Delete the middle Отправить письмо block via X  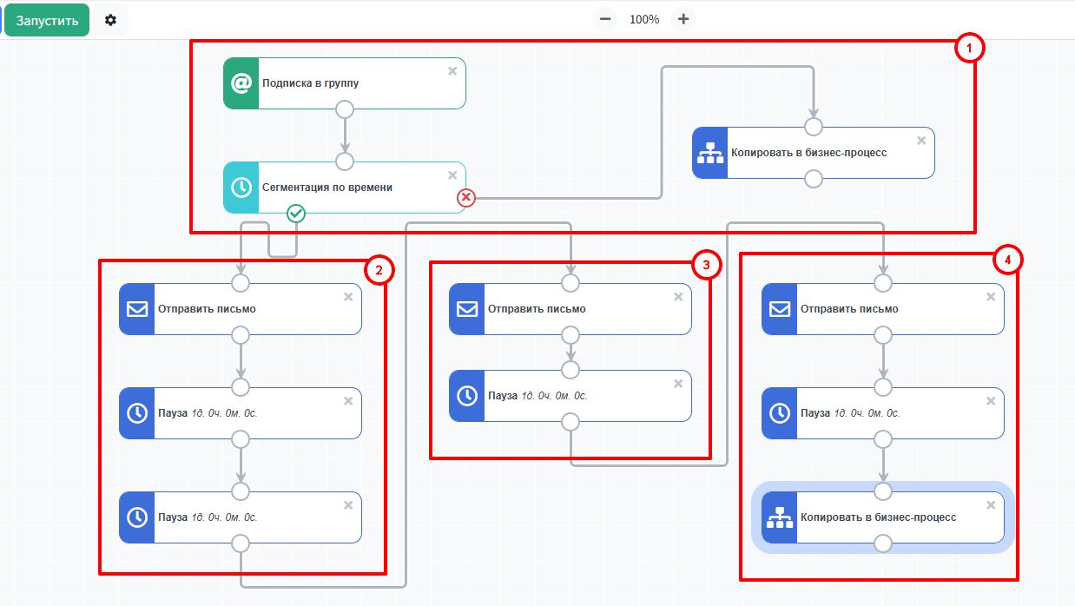[678, 297]
